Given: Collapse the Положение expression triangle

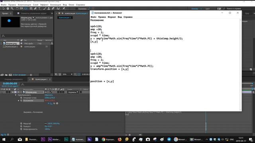Looking at the screenshot, I should 19,100.
